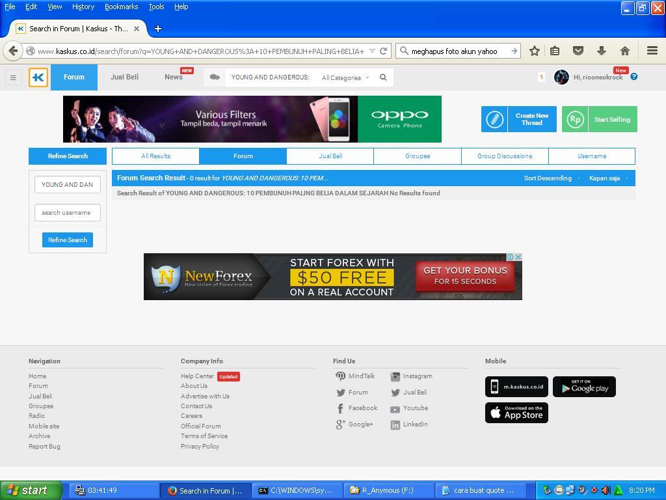666x500 pixels.
Task: Click the Google Play badge
Action: (x=584, y=387)
